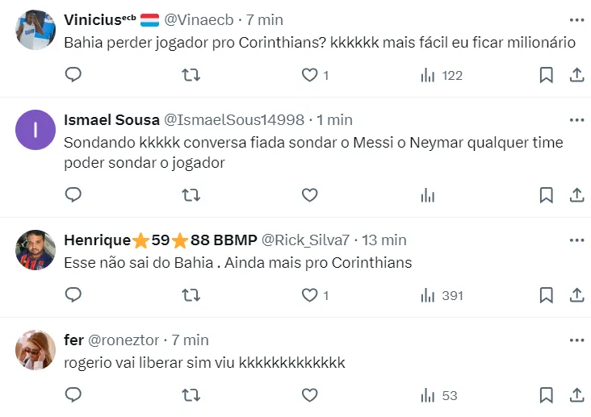Open fer's profile picture

[x=36, y=350]
